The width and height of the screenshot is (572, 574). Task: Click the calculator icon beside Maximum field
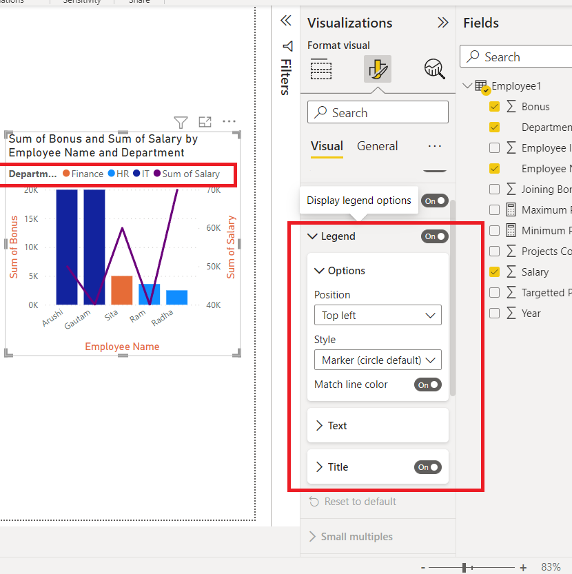511,209
